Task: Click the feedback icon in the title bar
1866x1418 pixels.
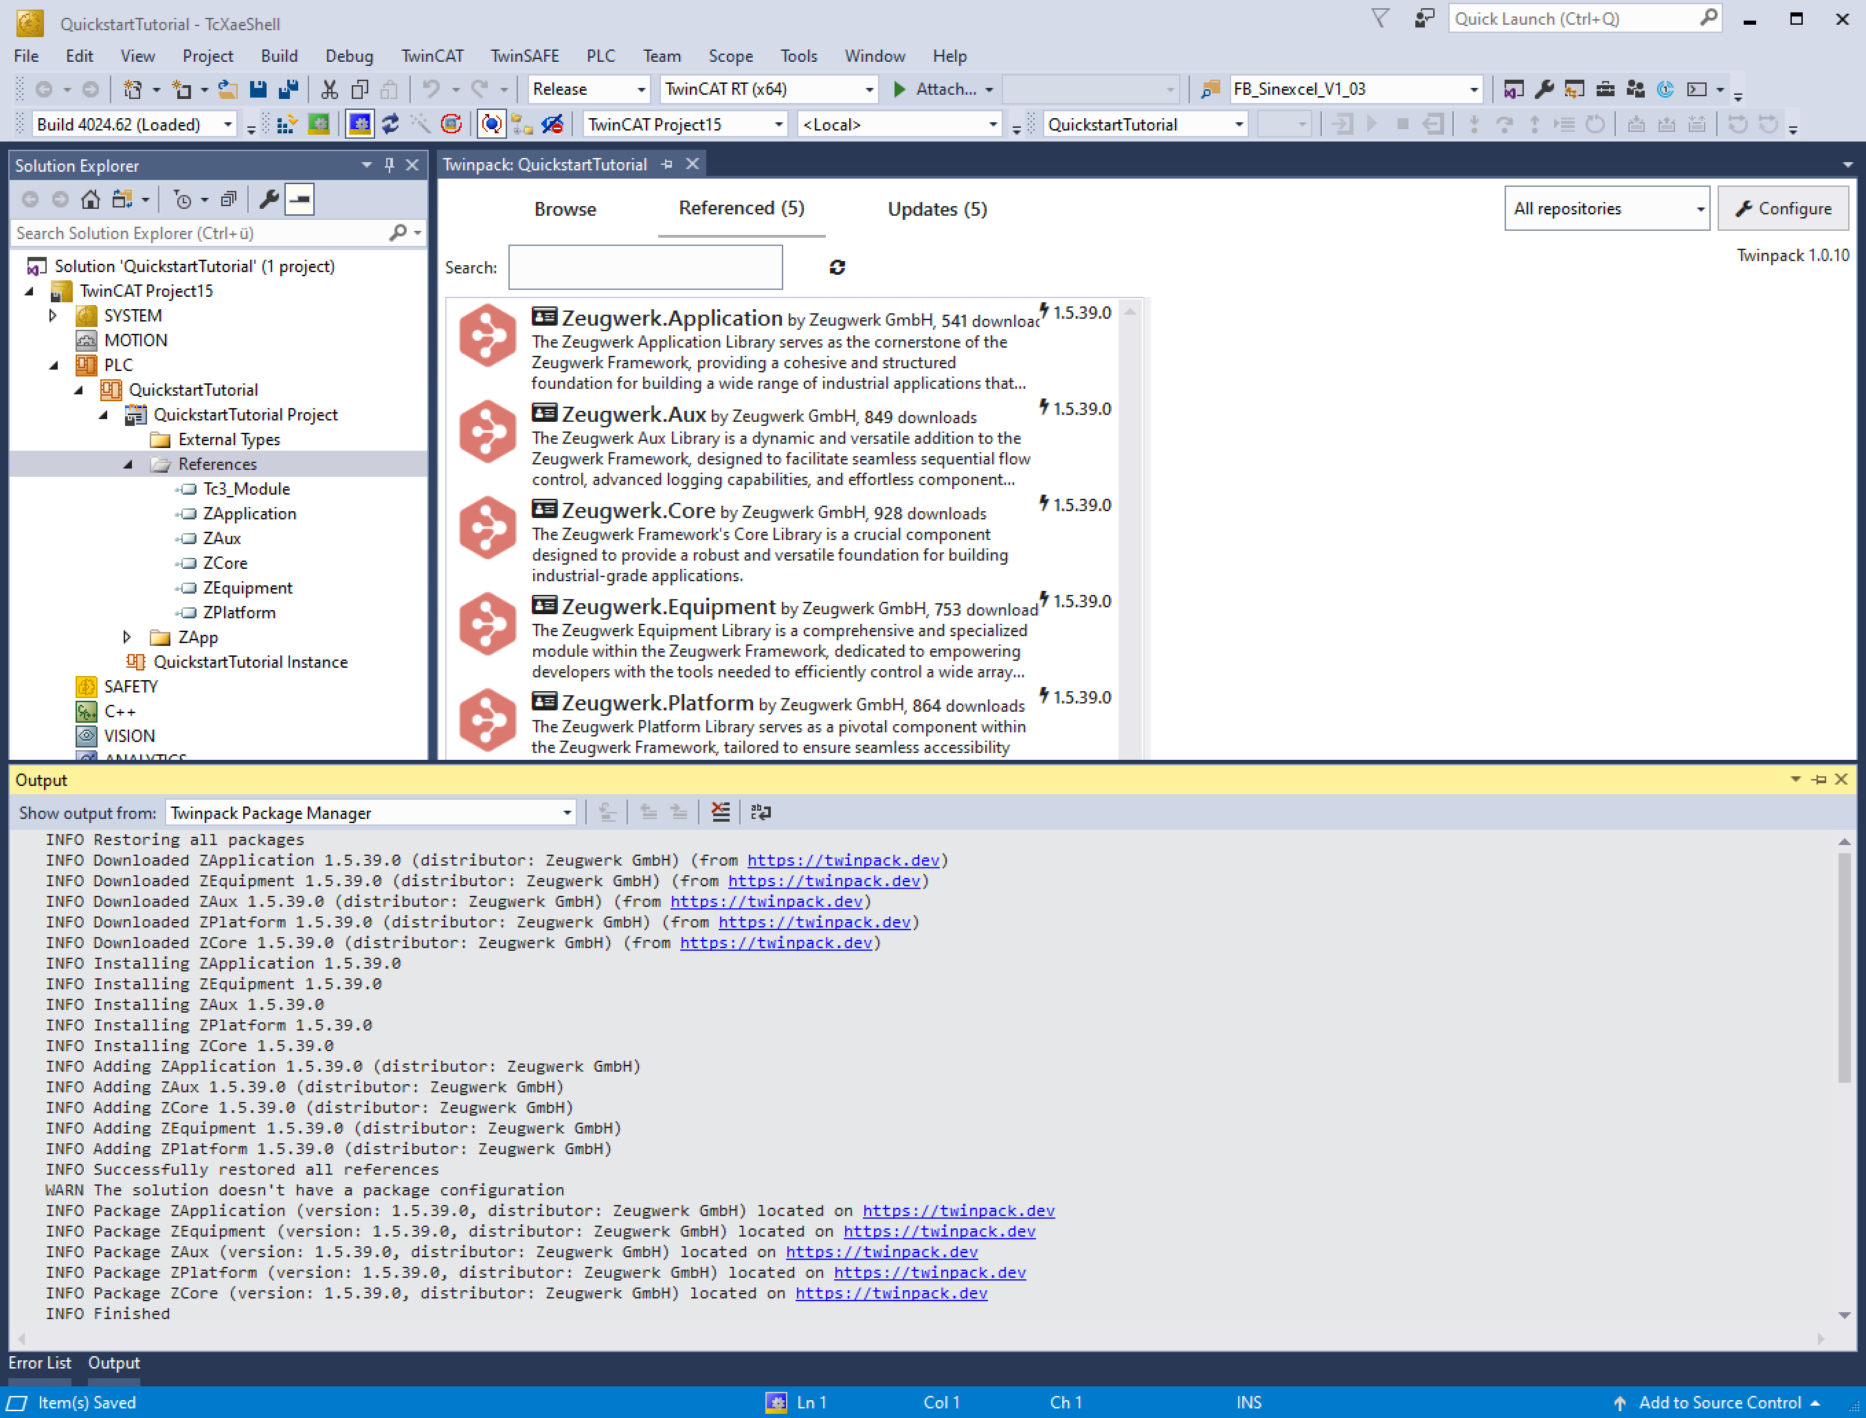Action: [x=1424, y=19]
